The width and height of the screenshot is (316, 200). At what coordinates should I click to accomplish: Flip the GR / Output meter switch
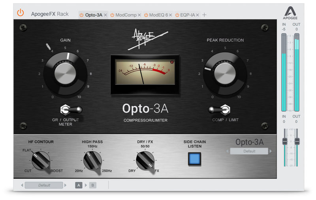click(x=71, y=109)
